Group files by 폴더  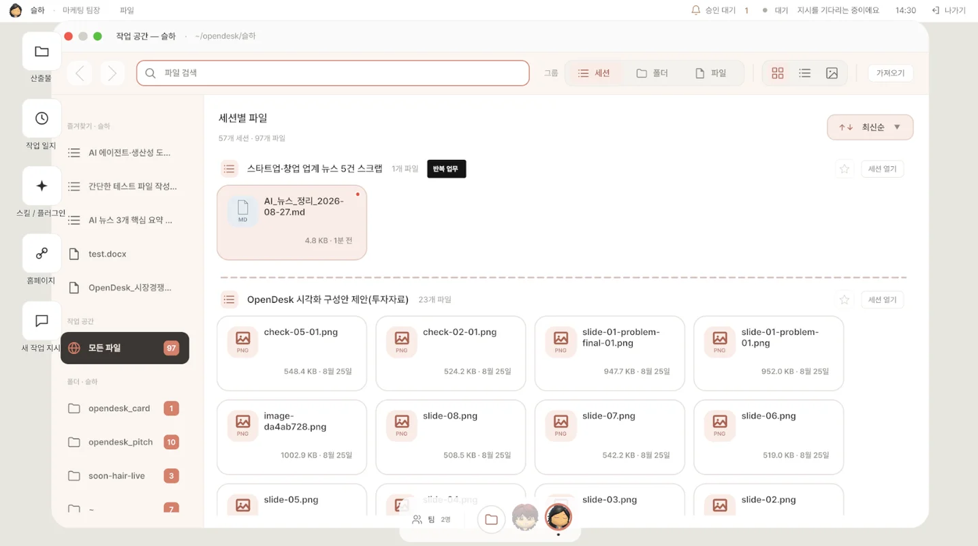(652, 73)
